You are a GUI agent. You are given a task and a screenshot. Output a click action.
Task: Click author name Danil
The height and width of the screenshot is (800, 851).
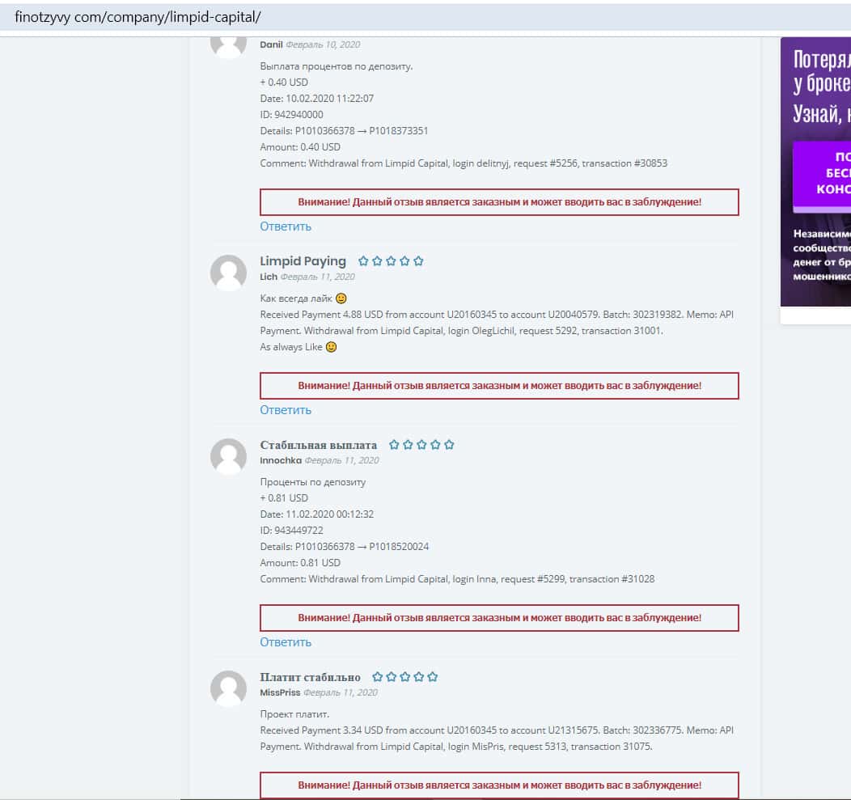coord(271,44)
